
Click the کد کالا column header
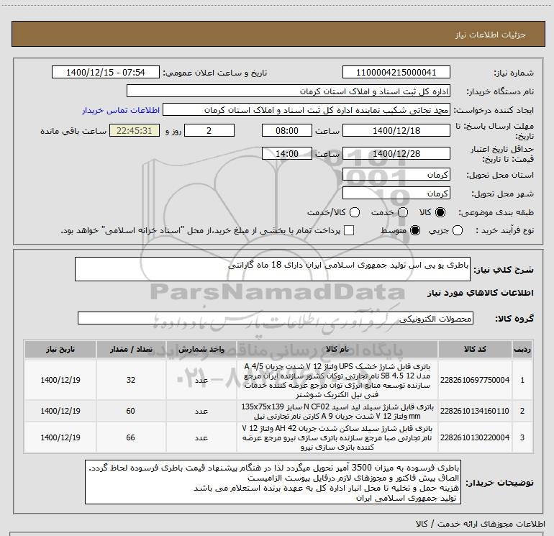click(x=475, y=350)
